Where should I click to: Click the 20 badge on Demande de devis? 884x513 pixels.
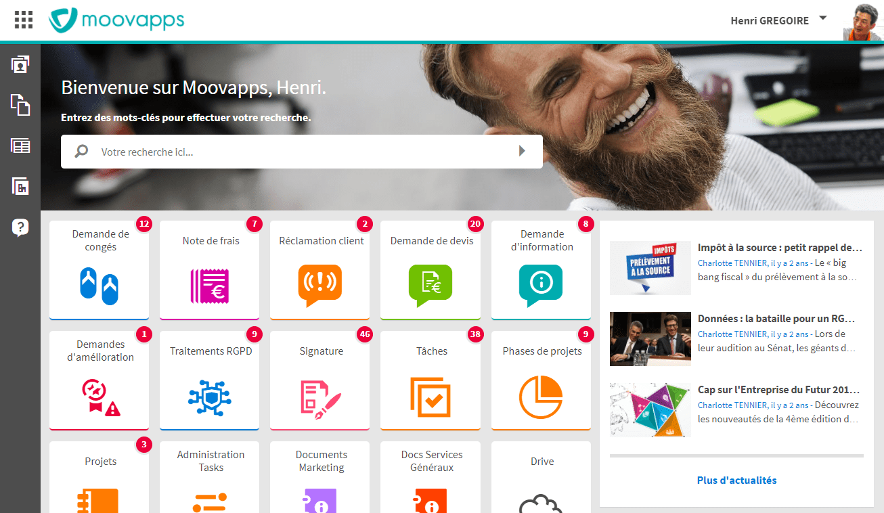coord(475,223)
